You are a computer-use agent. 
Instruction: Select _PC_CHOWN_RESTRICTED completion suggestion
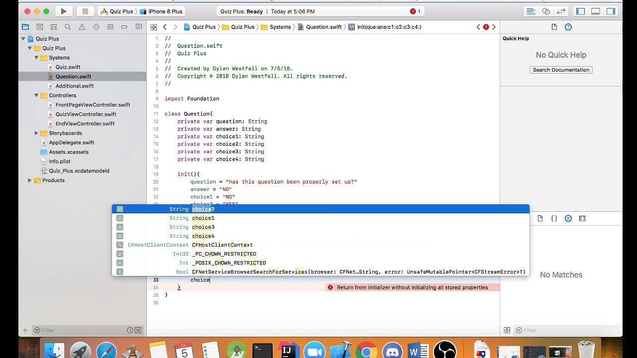tap(320, 254)
